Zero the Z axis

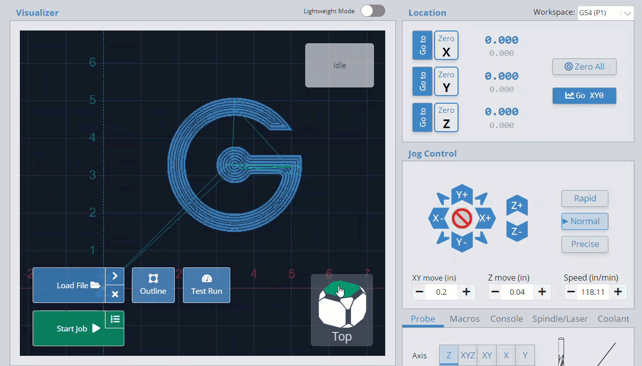tap(446, 117)
